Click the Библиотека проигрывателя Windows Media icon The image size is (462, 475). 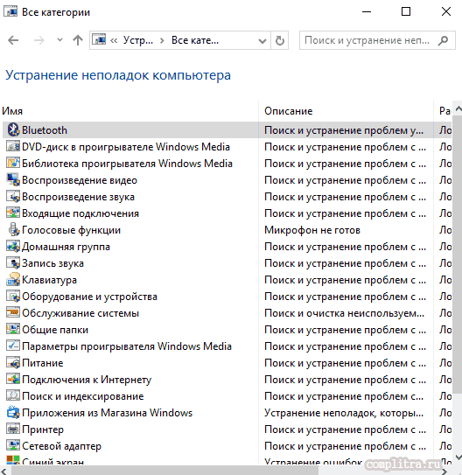tap(13, 164)
